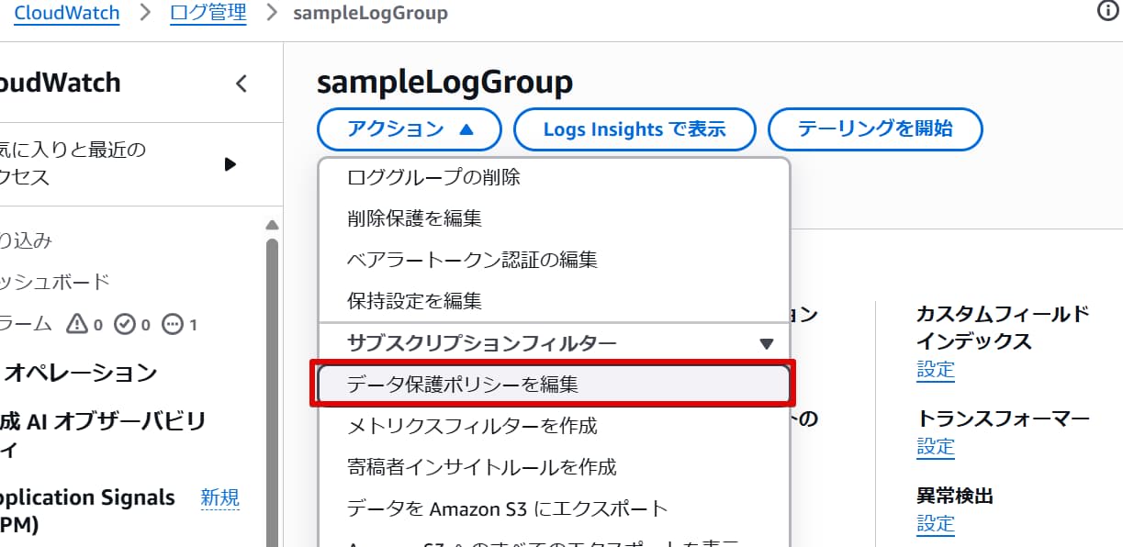Select データを Amazon S3 にエクスポート
The image size is (1123, 547).
[x=508, y=508]
